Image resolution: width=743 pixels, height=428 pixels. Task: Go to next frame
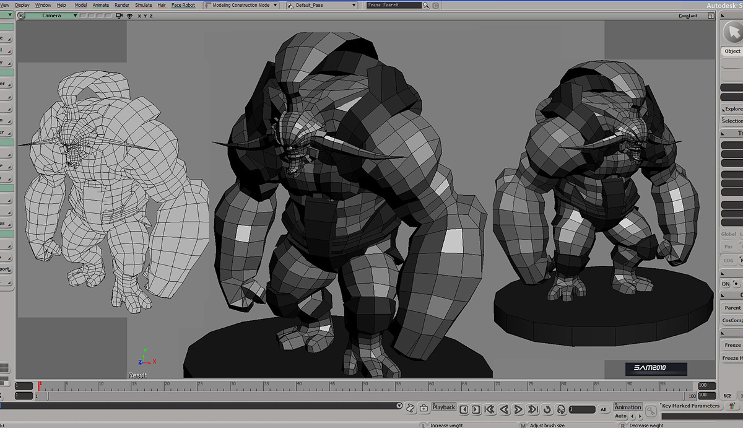point(476,409)
